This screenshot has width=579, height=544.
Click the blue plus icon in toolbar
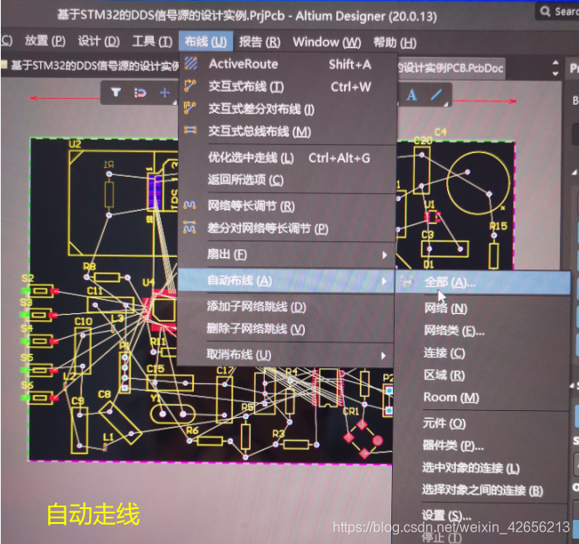click(x=165, y=93)
